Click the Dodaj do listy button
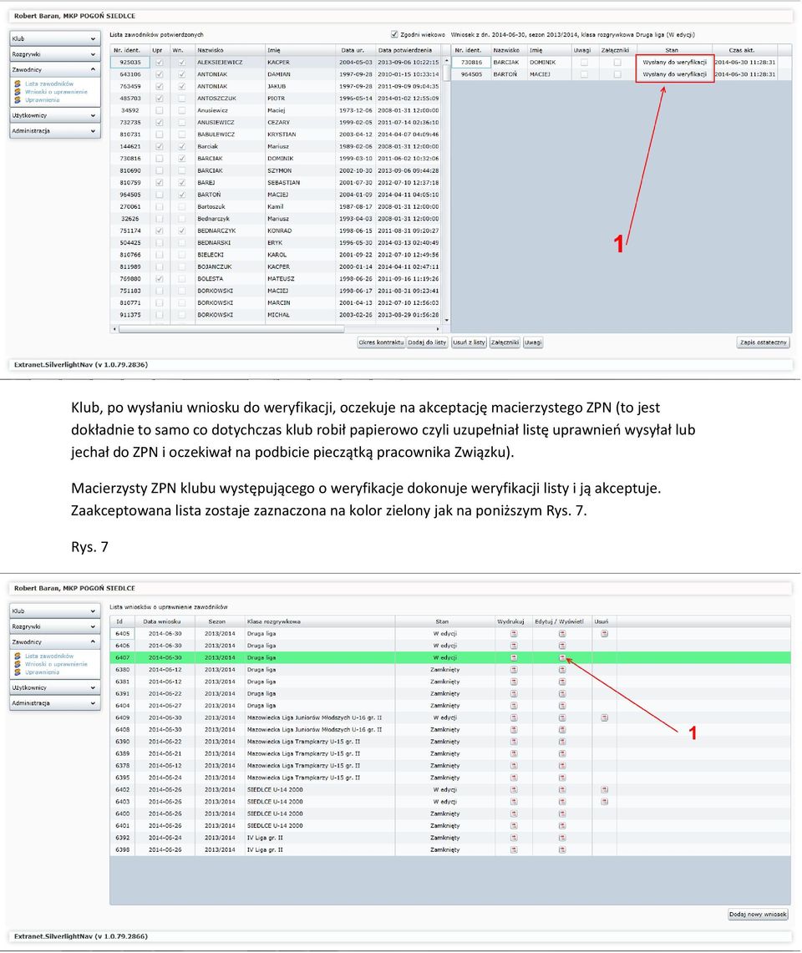 coord(427,342)
